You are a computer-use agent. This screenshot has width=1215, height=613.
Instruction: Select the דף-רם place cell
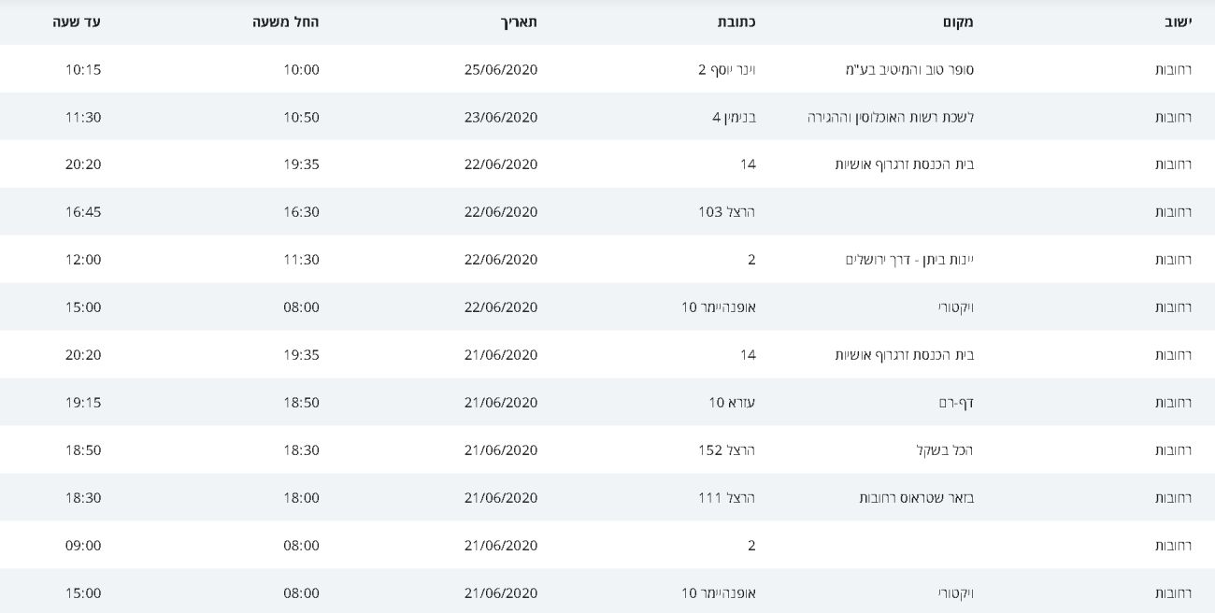point(956,403)
